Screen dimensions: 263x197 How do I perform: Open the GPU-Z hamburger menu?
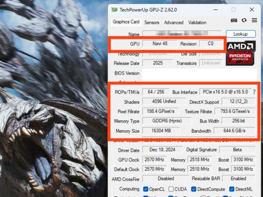[x=254, y=20]
